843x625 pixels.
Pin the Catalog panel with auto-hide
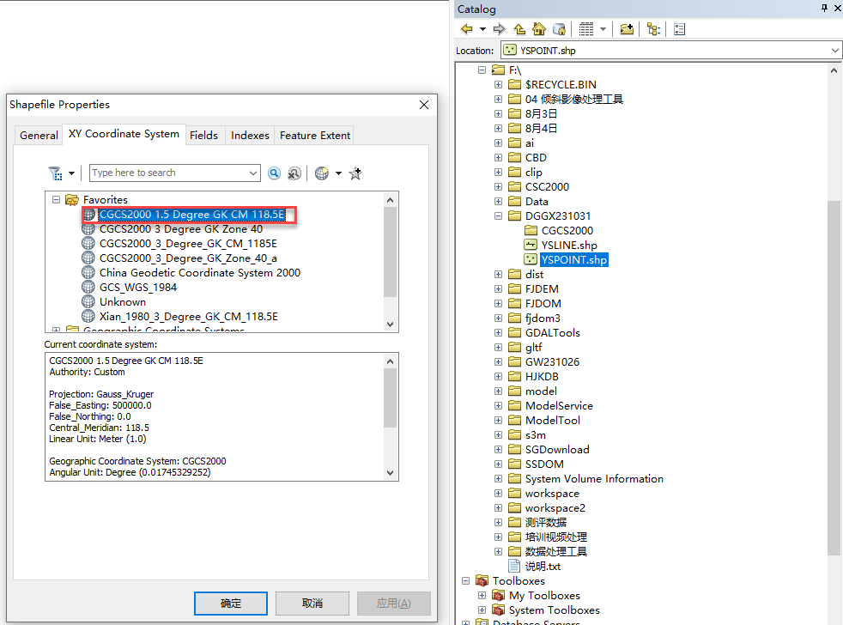(x=823, y=9)
